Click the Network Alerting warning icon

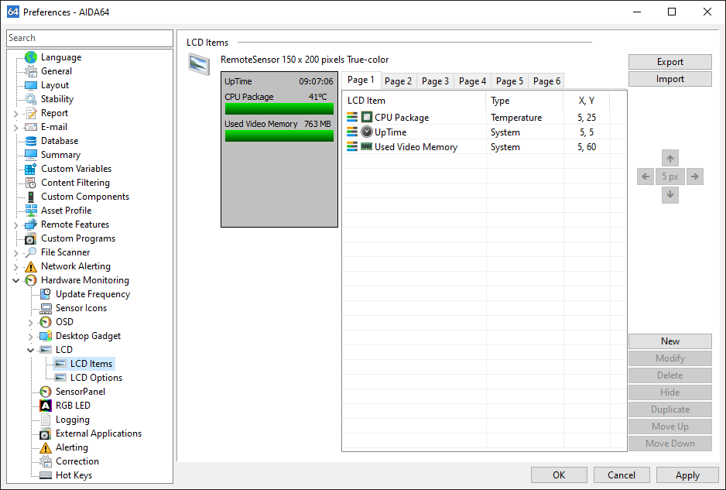click(x=31, y=266)
